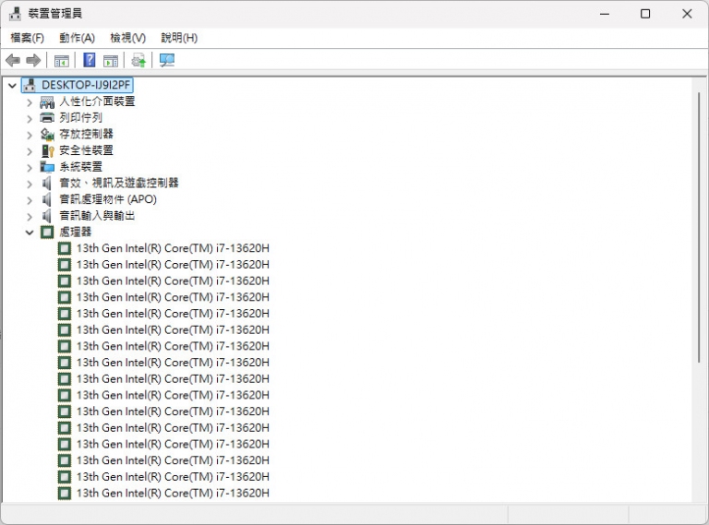
Task: Expand the 人性化介面裝置 category
Action: tap(30, 102)
